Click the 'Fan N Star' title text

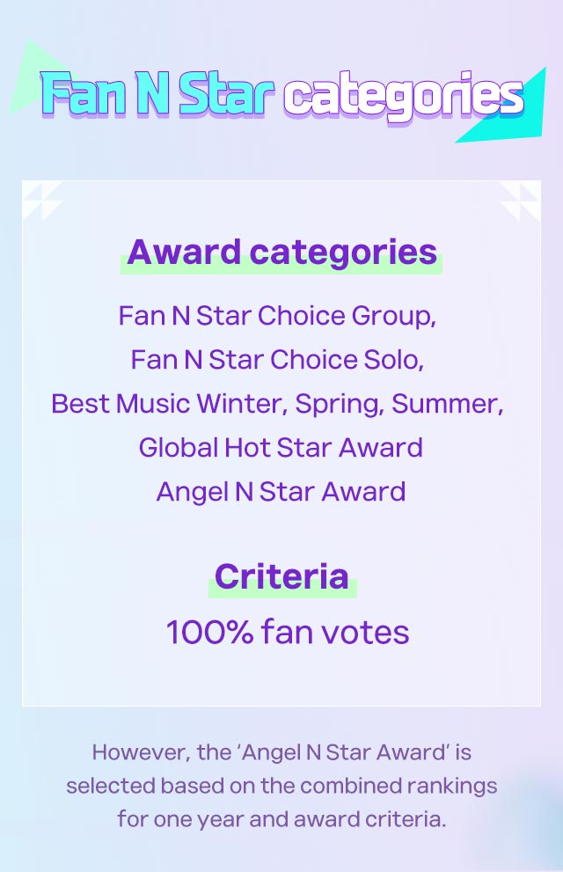tap(157, 93)
